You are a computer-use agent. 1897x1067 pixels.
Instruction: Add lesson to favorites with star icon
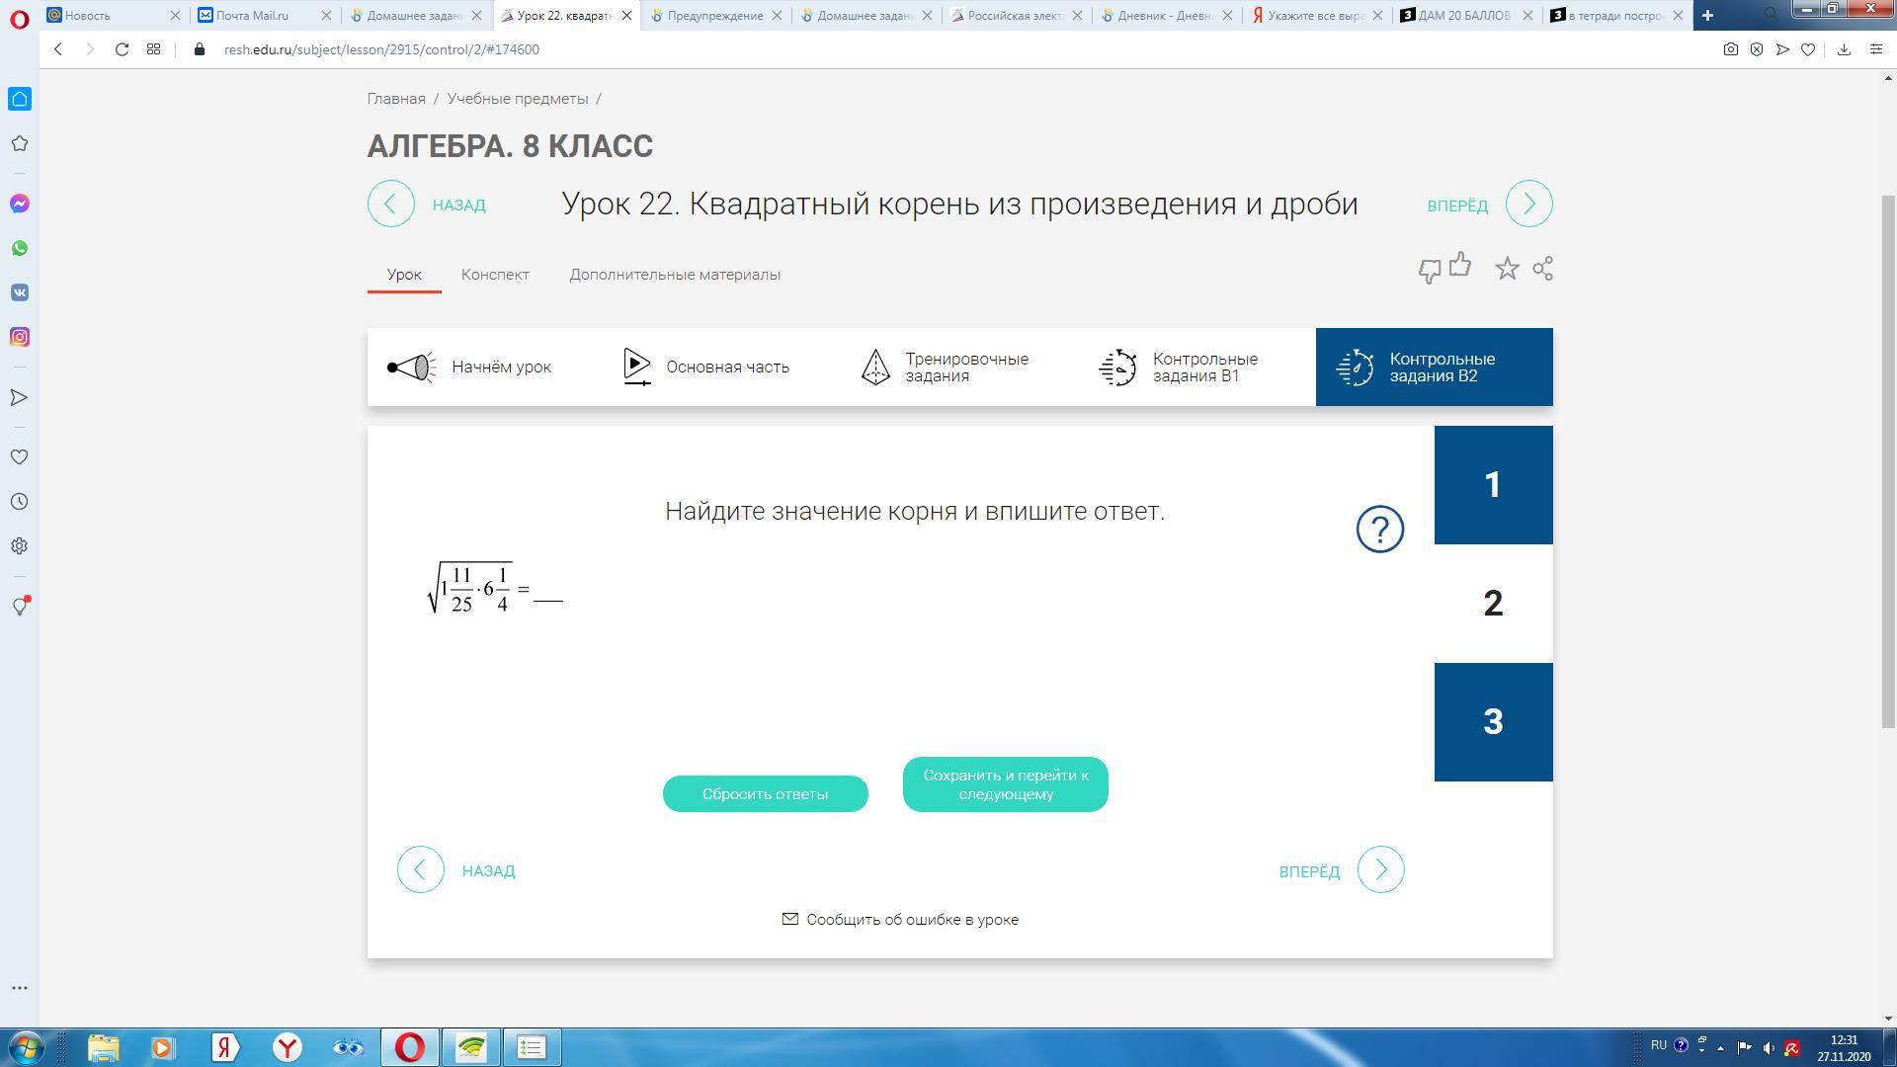tap(1507, 269)
